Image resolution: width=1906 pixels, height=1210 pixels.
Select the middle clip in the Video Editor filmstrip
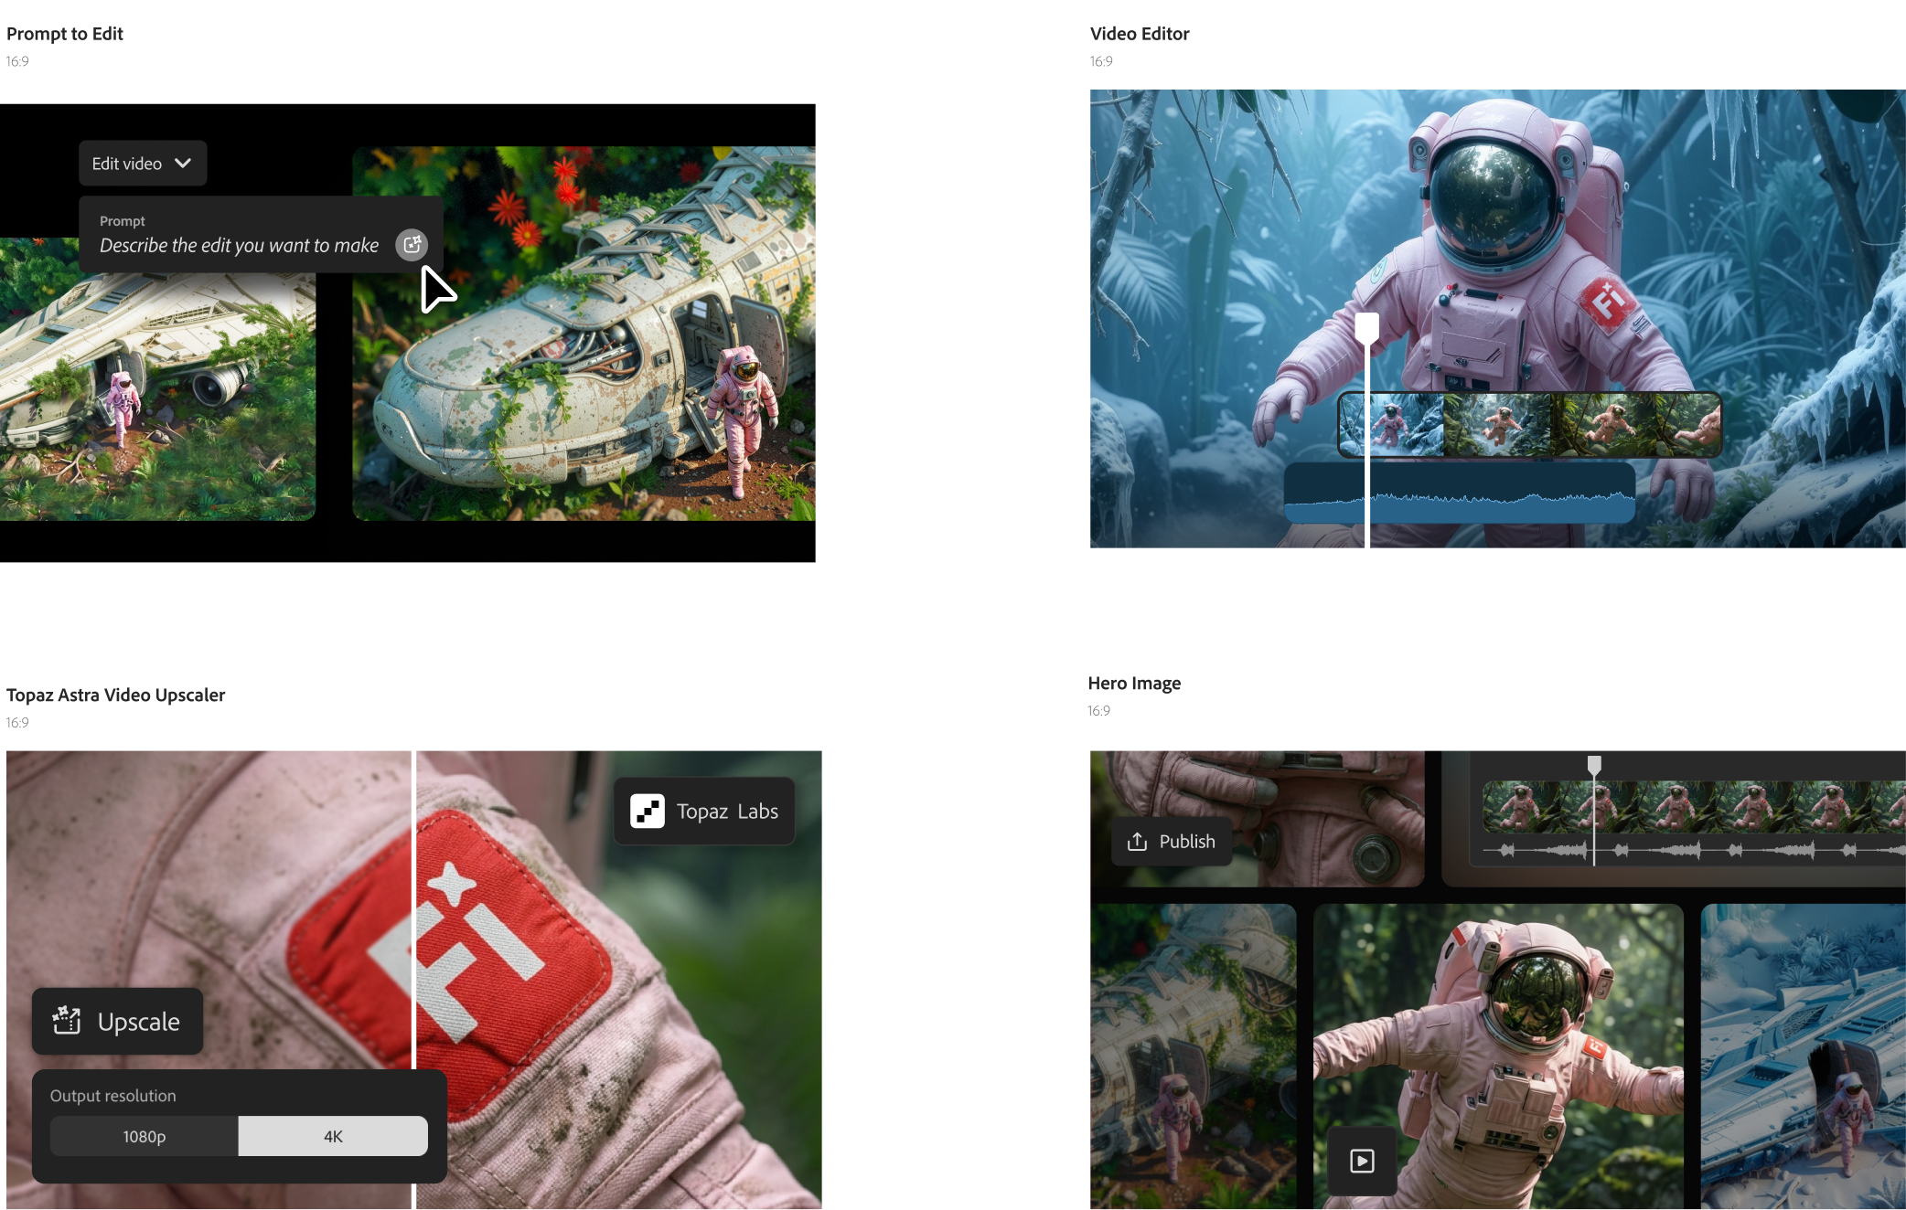1497,425
